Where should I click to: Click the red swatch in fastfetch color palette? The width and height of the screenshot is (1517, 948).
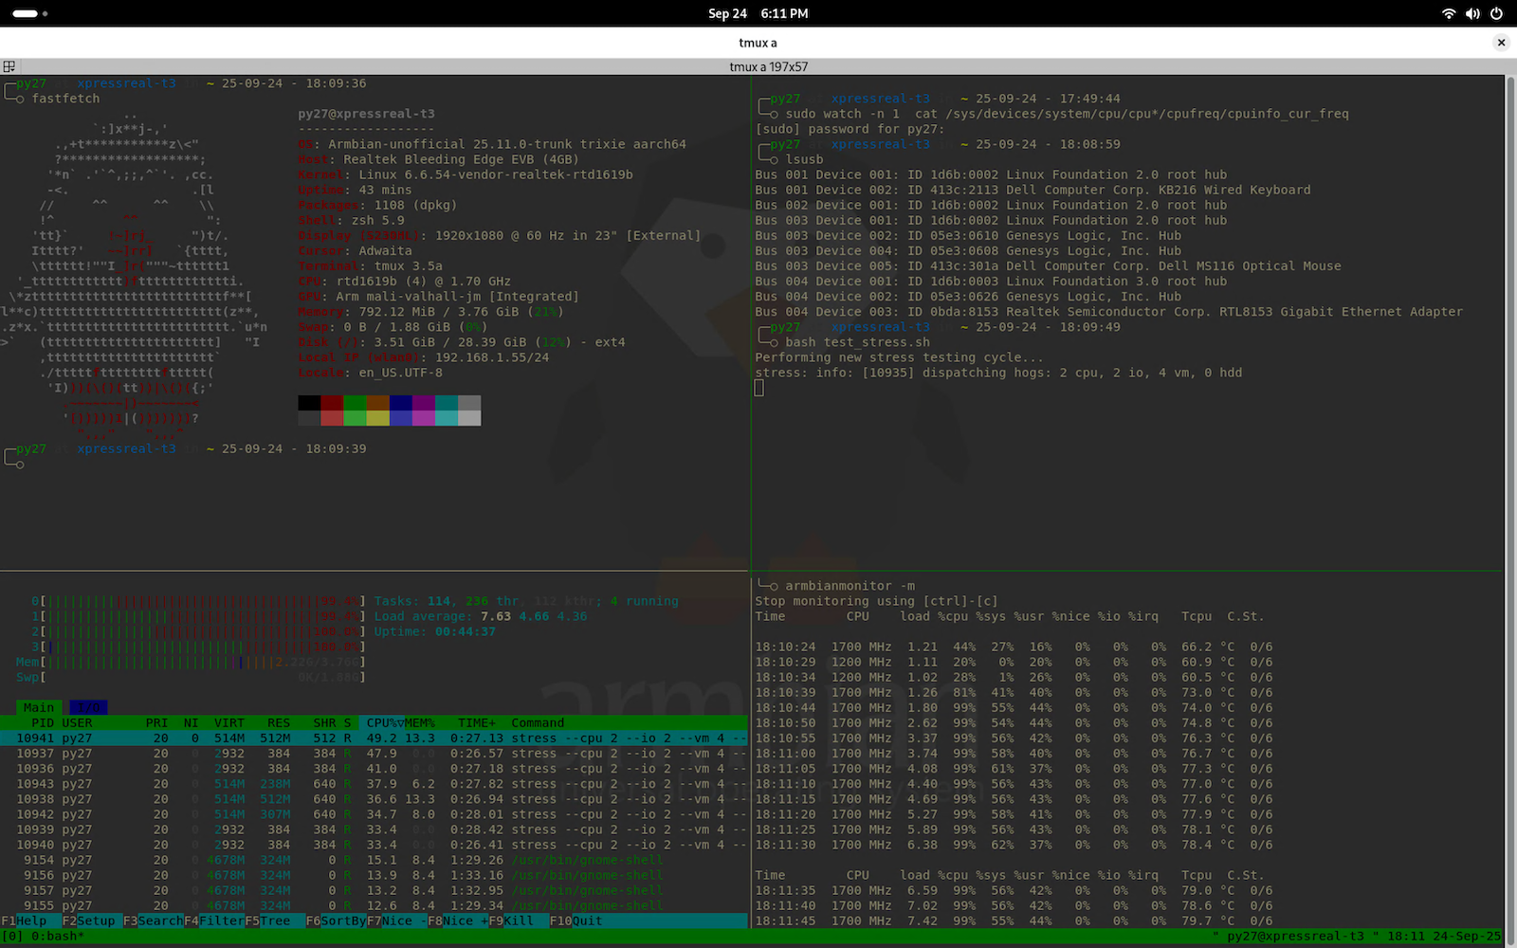[x=332, y=403]
